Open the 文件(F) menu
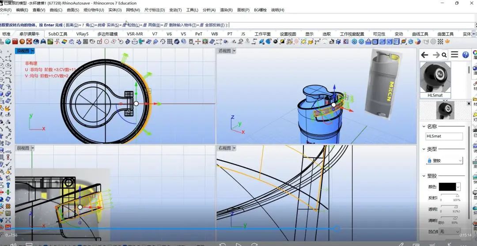The width and height of the screenshot is (477, 246). click(5, 10)
